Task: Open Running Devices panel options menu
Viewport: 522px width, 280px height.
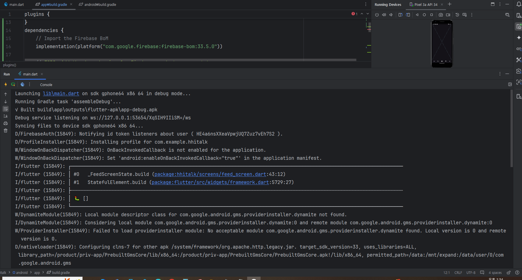Action: tap(500, 4)
